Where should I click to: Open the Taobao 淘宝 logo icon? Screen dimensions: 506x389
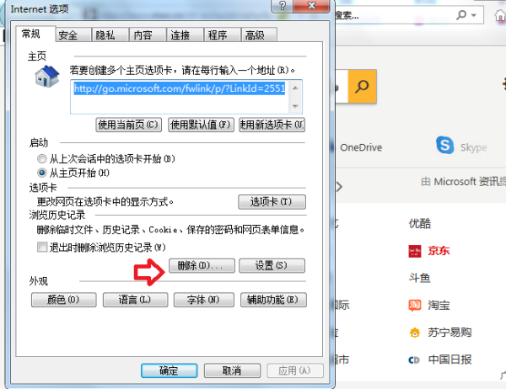point(415,305)
